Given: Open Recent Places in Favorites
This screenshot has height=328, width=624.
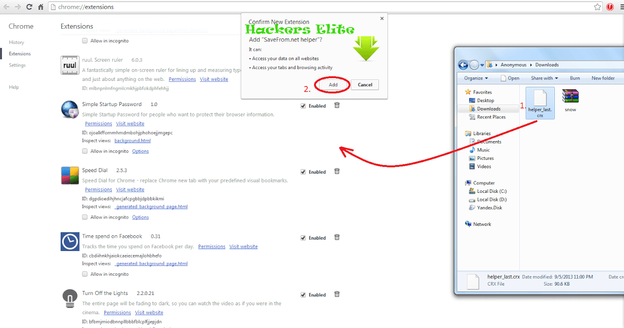Looking at the screenshot, I should pyautogui.click(x=491, y=117).
